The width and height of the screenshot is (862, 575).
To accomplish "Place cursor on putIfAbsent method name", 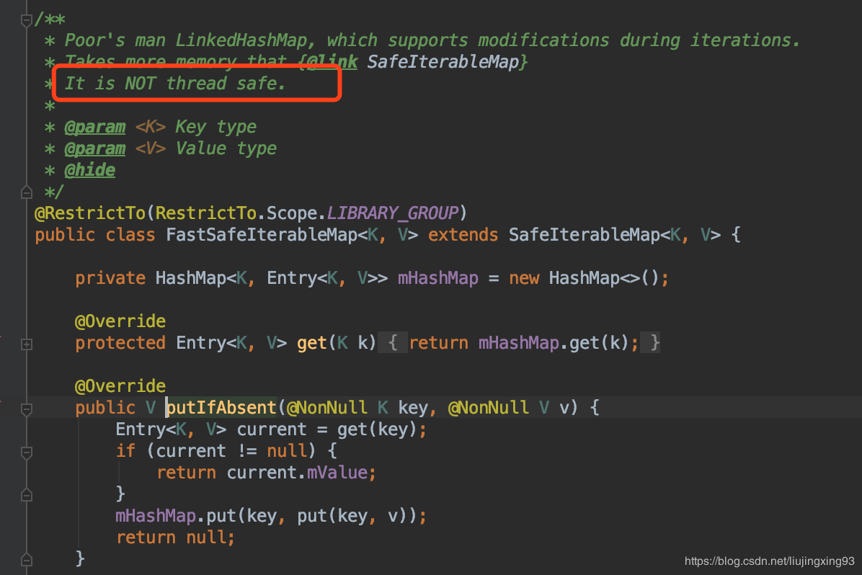I will pos(221,407).
